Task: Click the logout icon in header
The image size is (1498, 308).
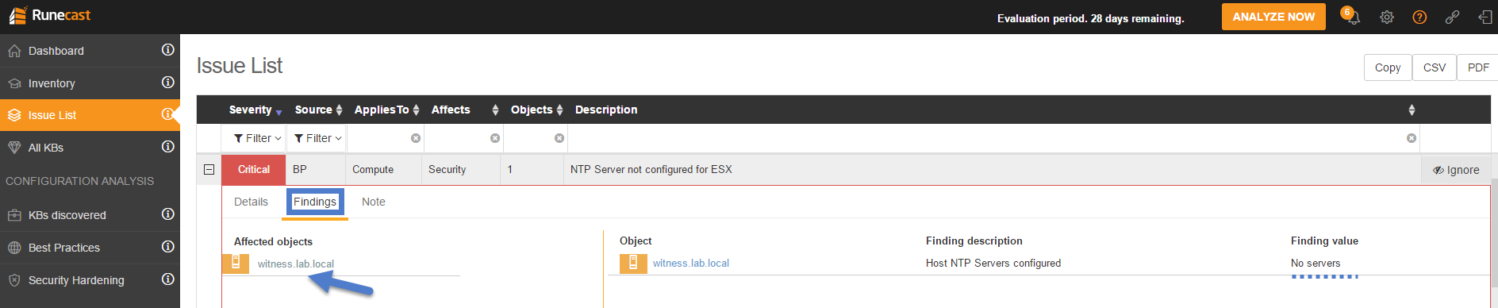Action: [x=1485, y=17]
